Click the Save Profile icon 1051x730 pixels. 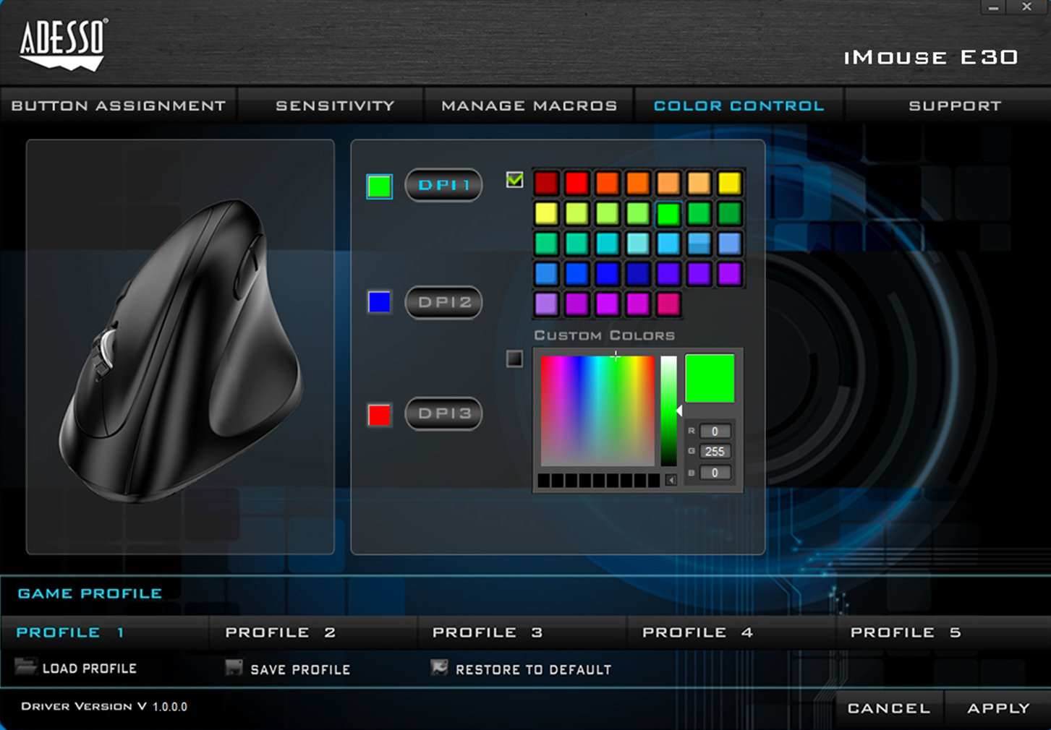[x=234, y=667]
